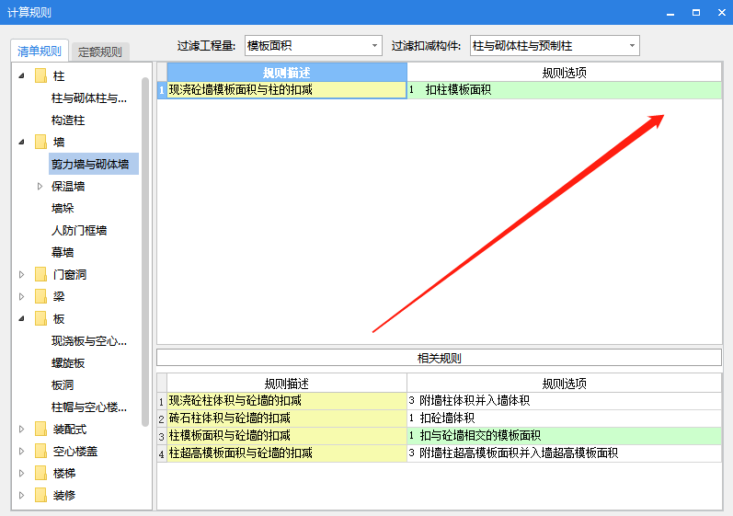
Task: Click option 扣与砼墙相交的模板面积
Action: 565,436
